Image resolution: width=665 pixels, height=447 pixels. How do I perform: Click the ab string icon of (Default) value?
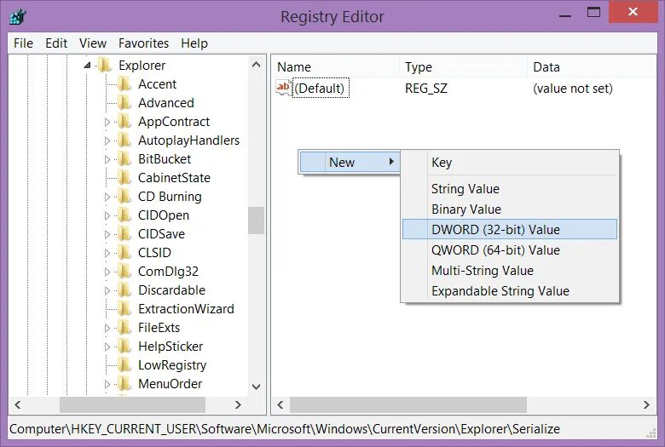[283, 89]
